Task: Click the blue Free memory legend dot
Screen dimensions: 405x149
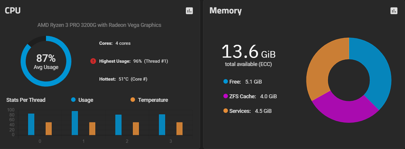Action: tap(225, 82)
